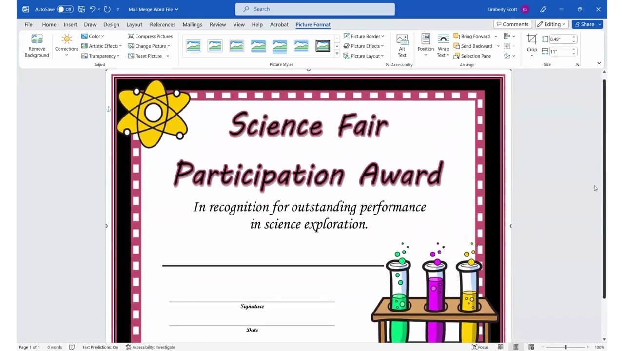Collapse the ribbon with the chevron
The height and width of the screenshot is (351, 624).
click(599, 63)
